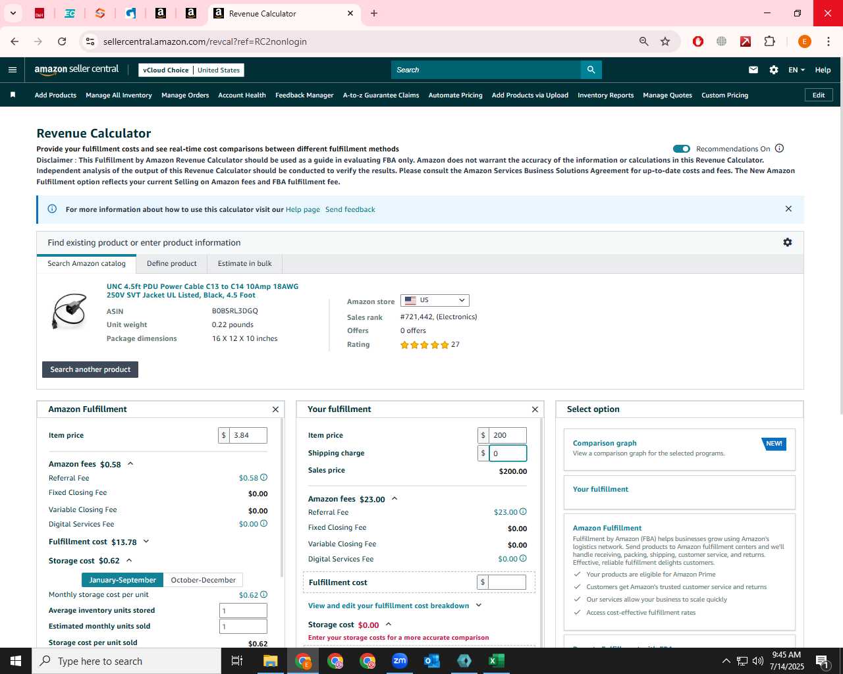
Task: Open the Help page link
Action: coord(303,209)
